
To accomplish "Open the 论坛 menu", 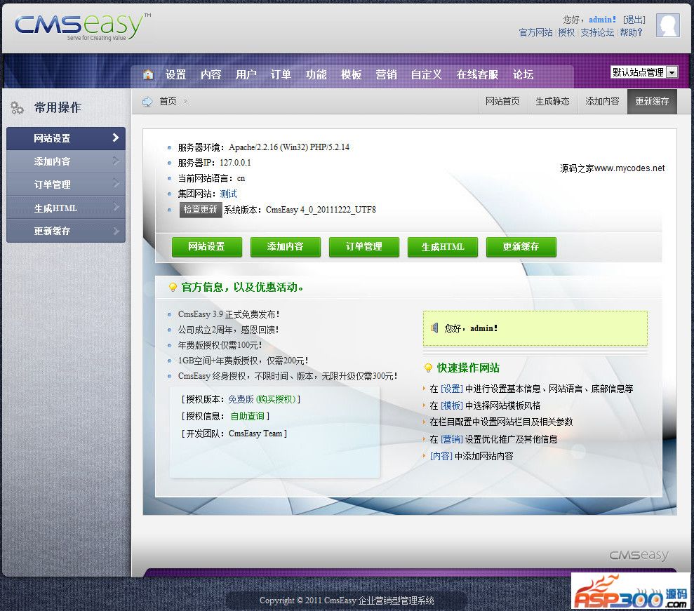I will [x=523, y=74].
